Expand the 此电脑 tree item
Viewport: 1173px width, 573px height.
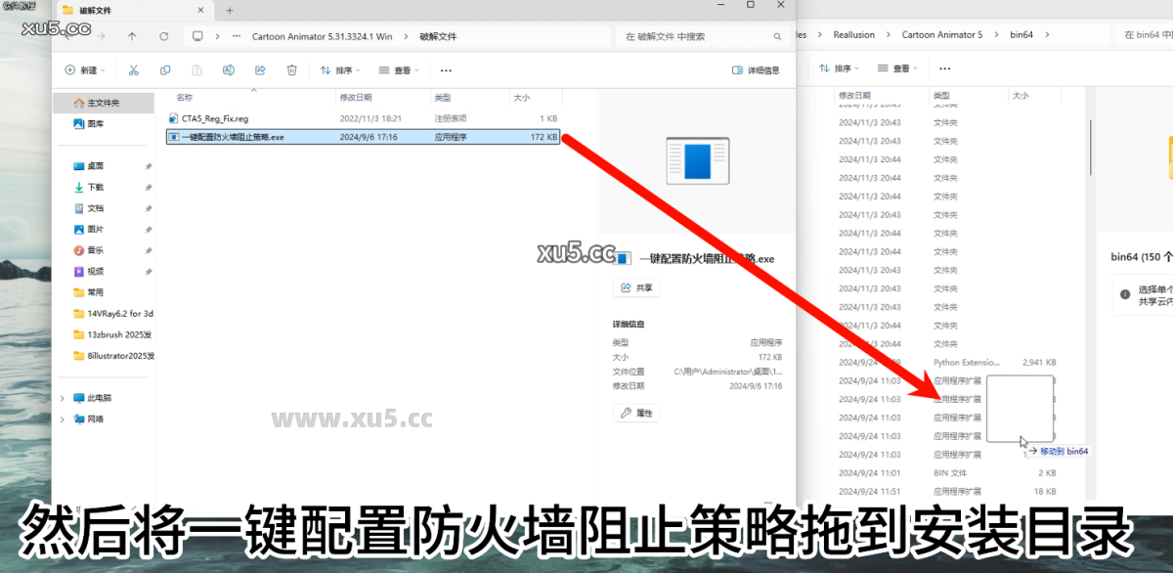click(x=64, y=398)
